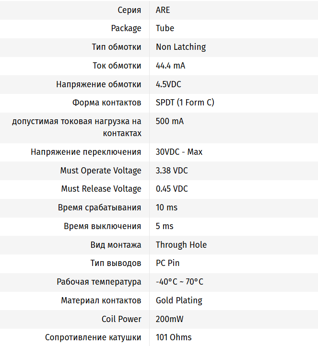This screenshot has height=346, width=318.
Task: Click the "10 ms" operate time value
Action: [x=166, y=208]
